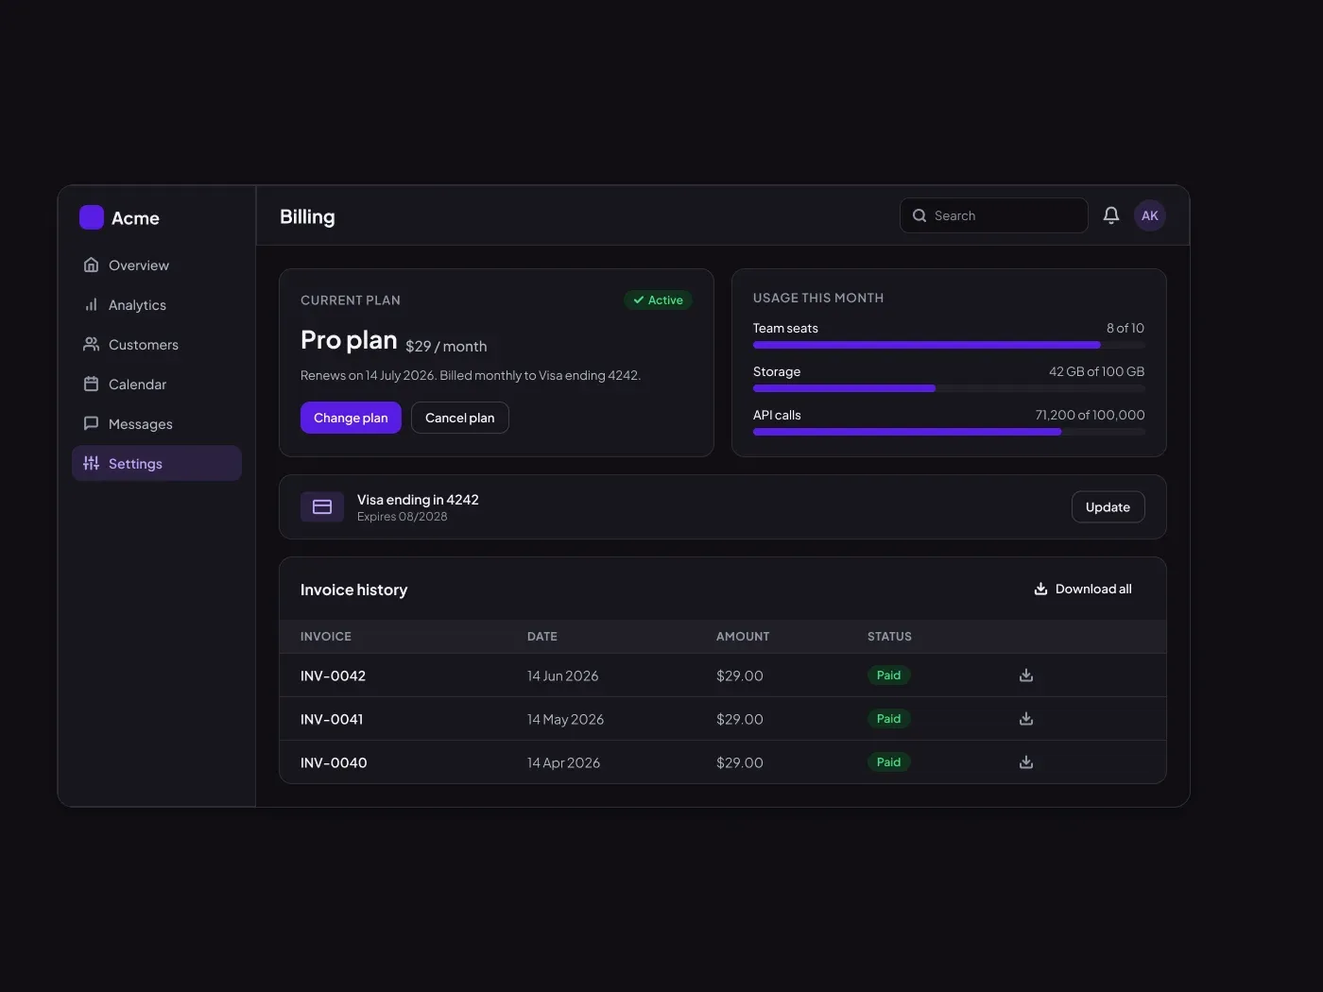Click the Visa ending in 4242 text
The width and height of the screenshot is (1323, 992).
pyautogui.click(x=418, y=500)
